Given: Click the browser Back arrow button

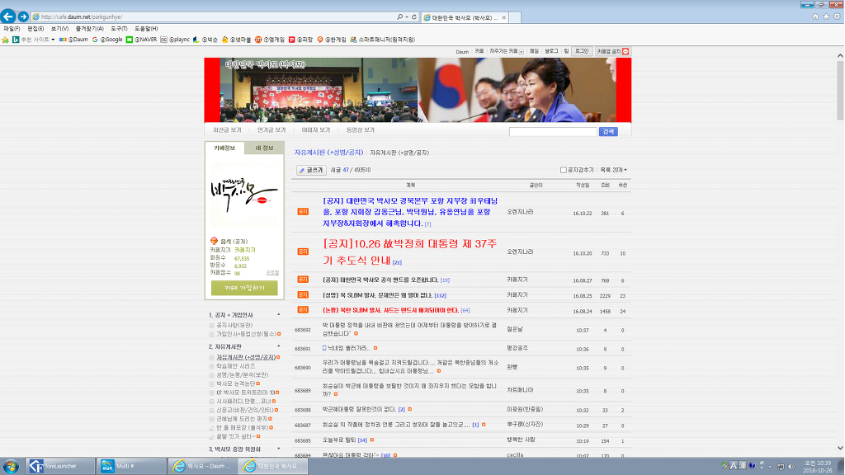Looking at the screenshot, I should [x=8, y=16].
